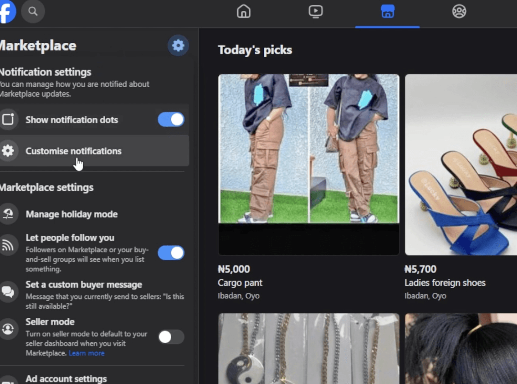Click Ibadan, Oyo under Ladies foreign shoes
Screen dimensions: 517x384
pyautogui.click(x=425, y=296)
